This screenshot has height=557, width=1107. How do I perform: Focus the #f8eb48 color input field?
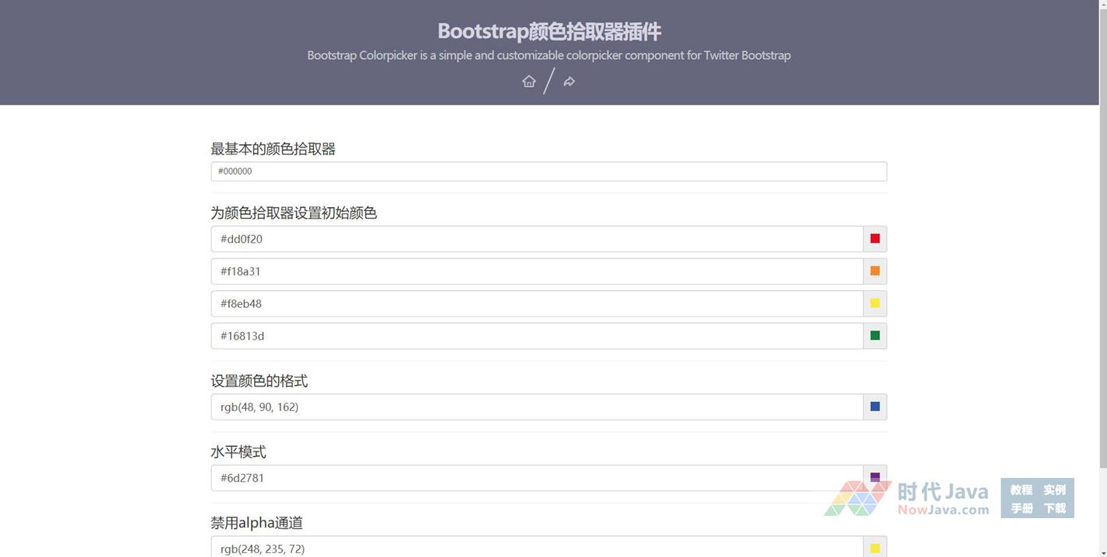[x=536, y=303]
